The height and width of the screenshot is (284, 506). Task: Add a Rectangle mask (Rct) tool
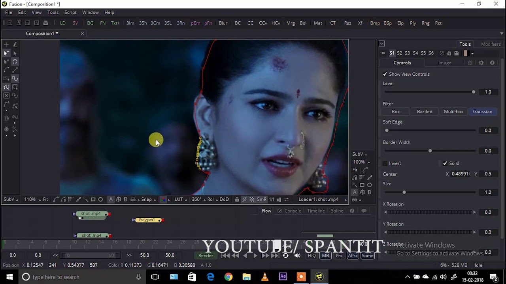pyautogui.click(x=438, y=23)
